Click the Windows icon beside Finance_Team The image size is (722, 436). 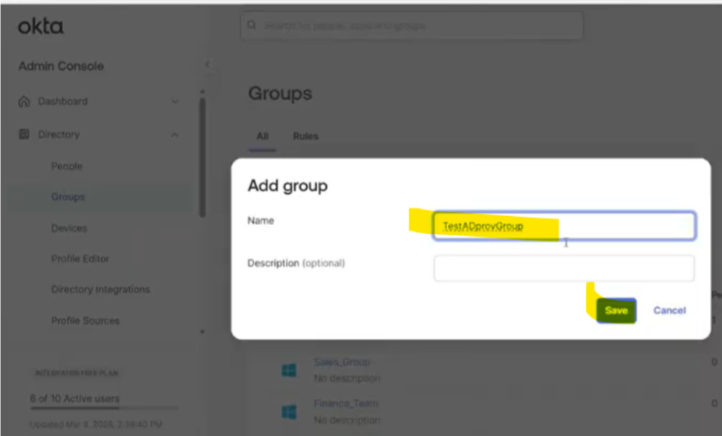coord(289,411)
